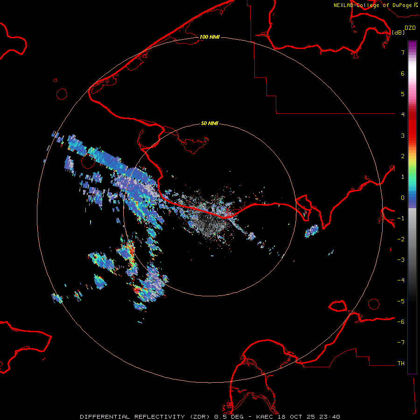420x420 pixels.
Task: Click the 1 dB tick label
Action: (403, 177)
